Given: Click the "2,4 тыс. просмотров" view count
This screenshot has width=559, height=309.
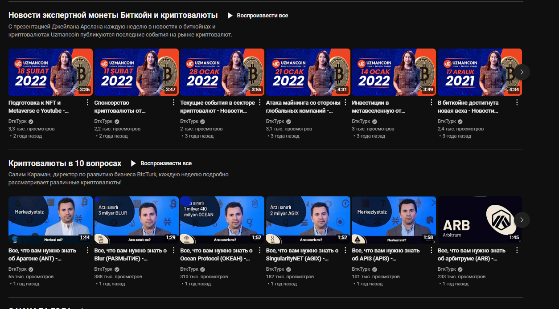Looking at the screenshot, I should [x=461, y=129].
